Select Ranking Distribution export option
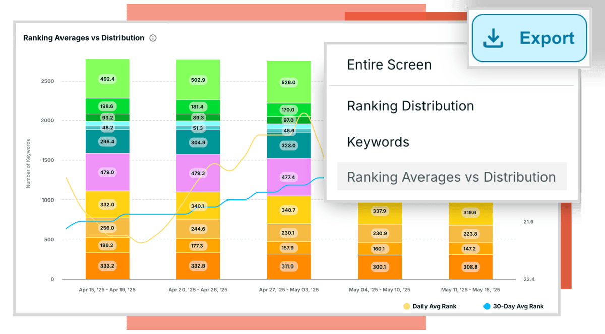Image resolution: width=605 pixels, height=334 pixels. [410, 106]
